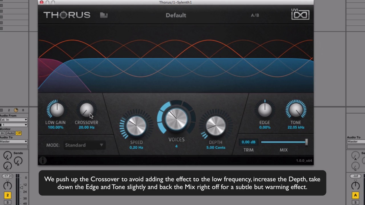Close the Thorus plugin window
This screenshot has height=205, width=365.
tap(42, 2)
